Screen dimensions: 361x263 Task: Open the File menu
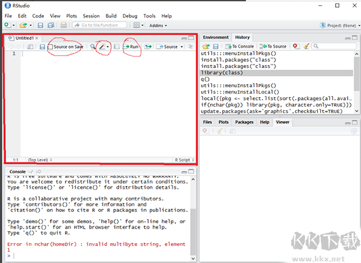tap(8, 16)
